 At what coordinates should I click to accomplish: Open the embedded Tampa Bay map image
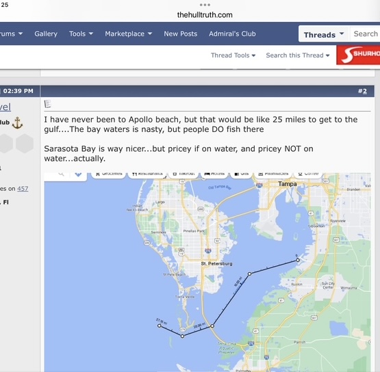(207, 272)
